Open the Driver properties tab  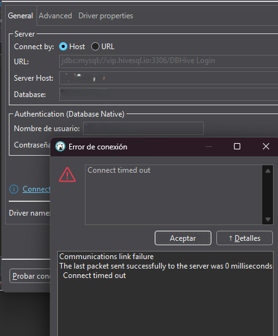(x=106, y=16)
